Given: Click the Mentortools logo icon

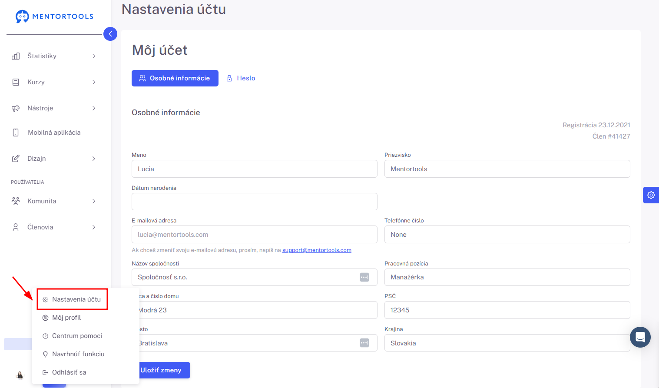Looking at the screenshot, I should click(x=22, y=16).
